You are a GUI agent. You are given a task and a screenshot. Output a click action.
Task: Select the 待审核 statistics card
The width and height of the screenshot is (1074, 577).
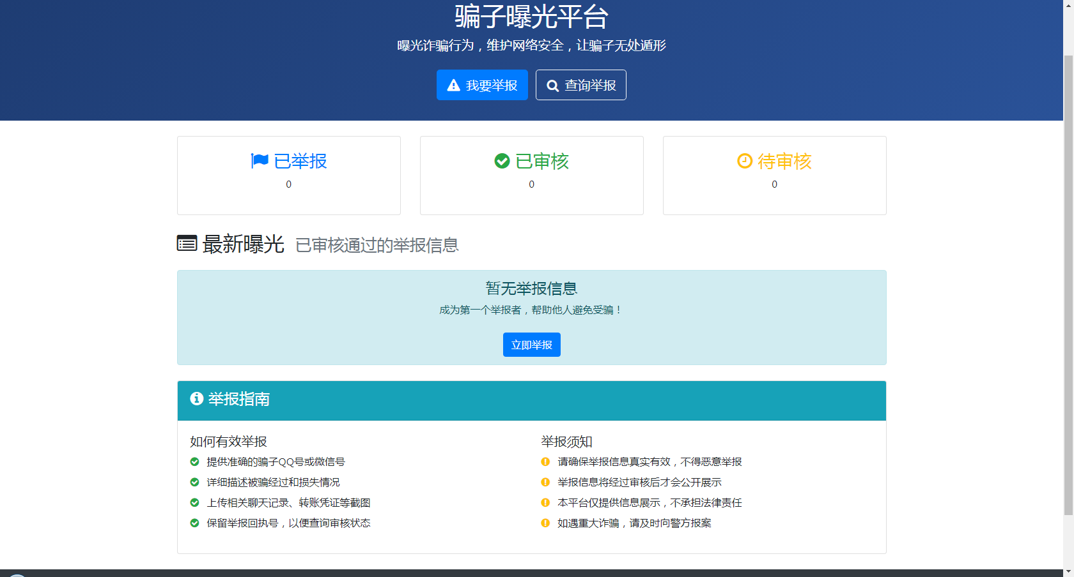pyautogui.click(x=774, y=176)
